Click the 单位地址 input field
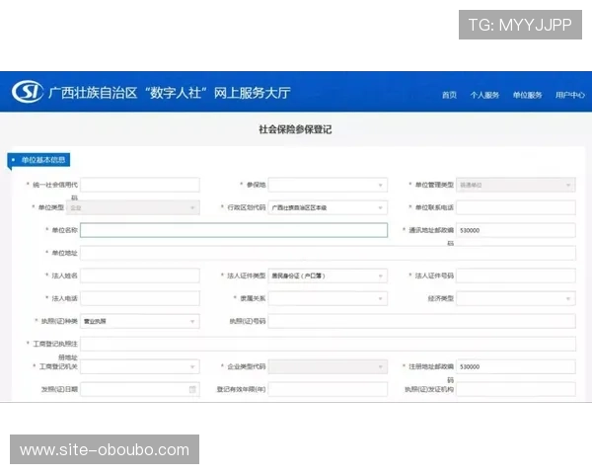The height and width of the screenshot is (474, 592). click(x=328, y=253)
